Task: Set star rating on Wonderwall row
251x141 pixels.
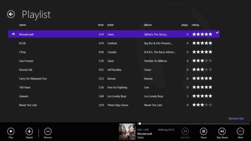Action: (202, 34)
